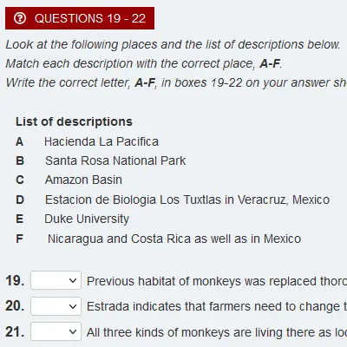This screenshot has width=347, height=347.
Task: Select the Hacienda La Pacifica option text
Action: point(101,141)
